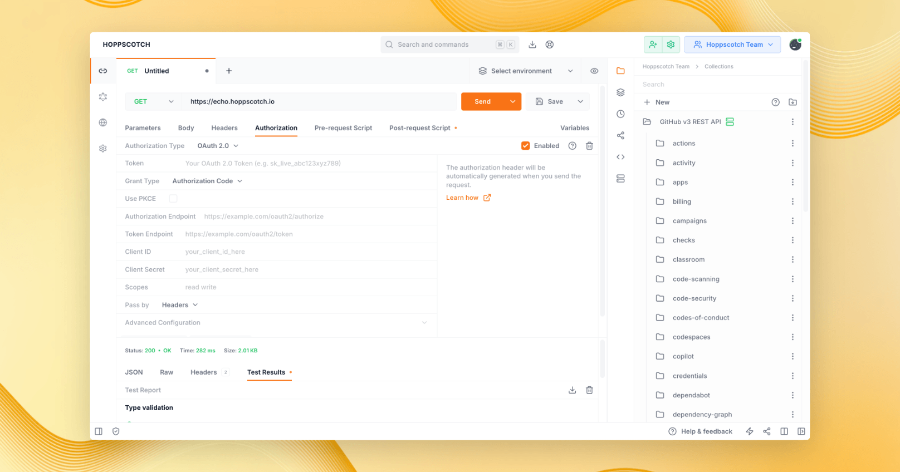The width and height of the screenshot is (900, 472).
Task: Click the support lifebuoy icon in header
Action: [550, 45]
